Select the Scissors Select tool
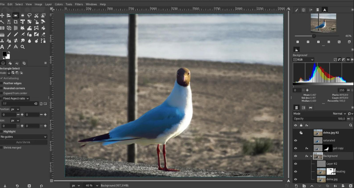354x188 pixels. (x=36, y=15)
